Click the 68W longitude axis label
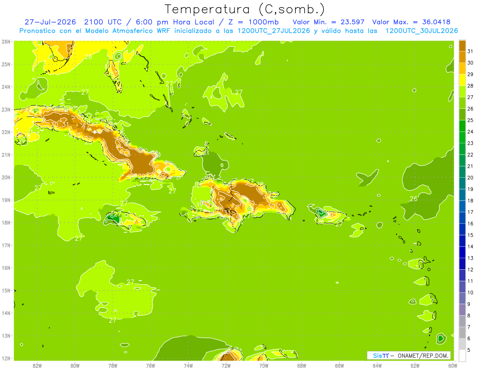481x371 pixels. point(302,365)
